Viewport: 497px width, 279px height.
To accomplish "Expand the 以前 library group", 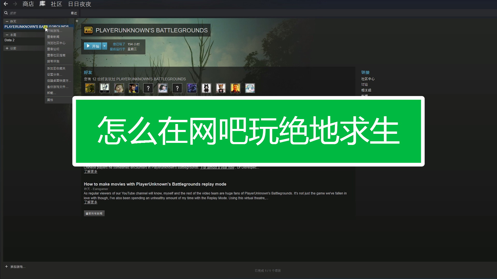I will click(x=7, y=48).
